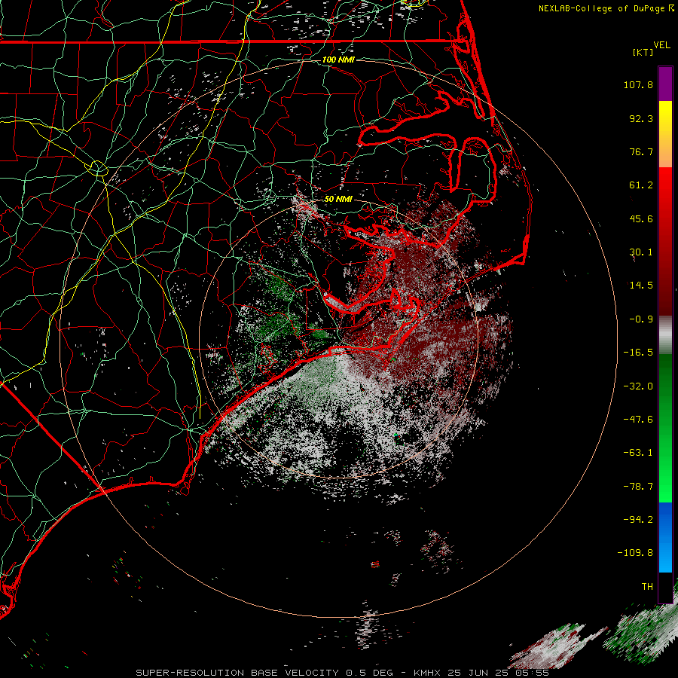
Task: Click the -32.0 legend value
Action: [638, 386]
